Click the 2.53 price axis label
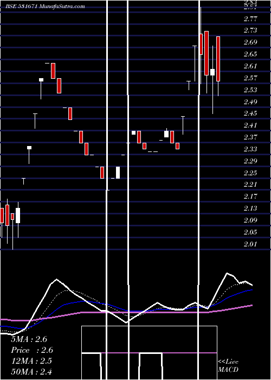 point(250,90)
